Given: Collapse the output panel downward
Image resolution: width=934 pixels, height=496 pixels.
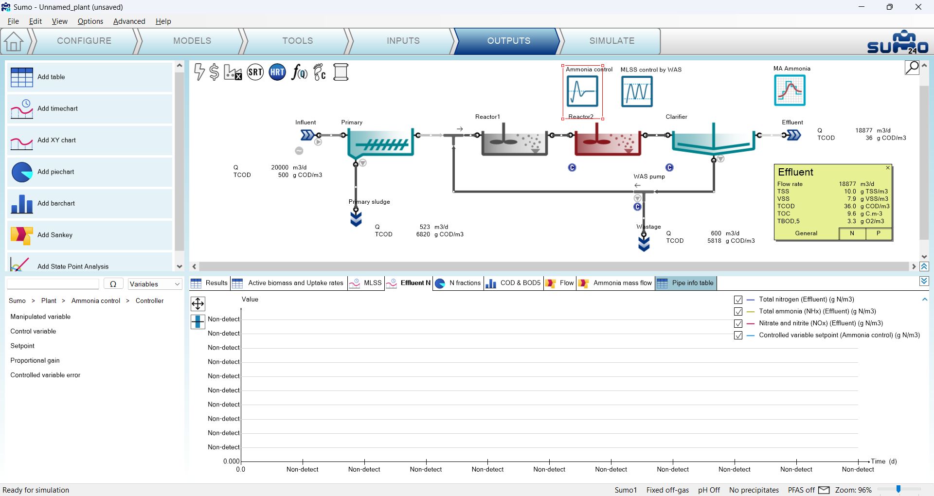Looking at the screenshot, I should click(924, 281).
